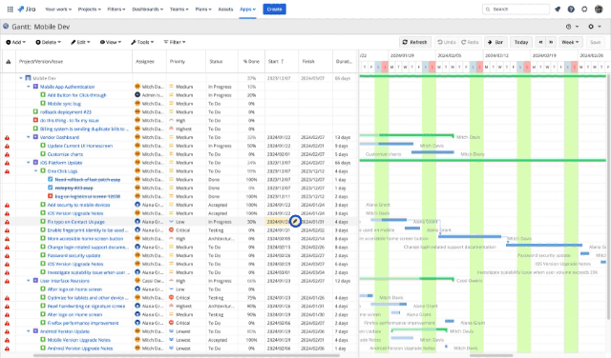Open the Add dropdown menu
Viewport: 611px width, 358px height.
click(x=15, y=42)
